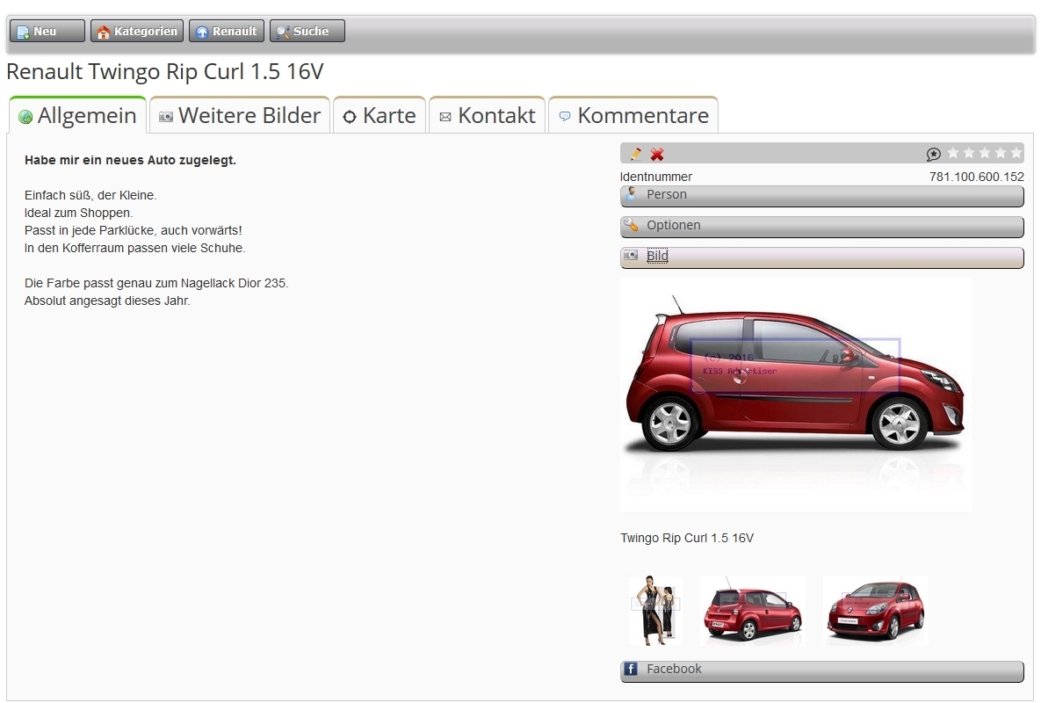Open the thumbnail of women in black dresses

(655, 610)
